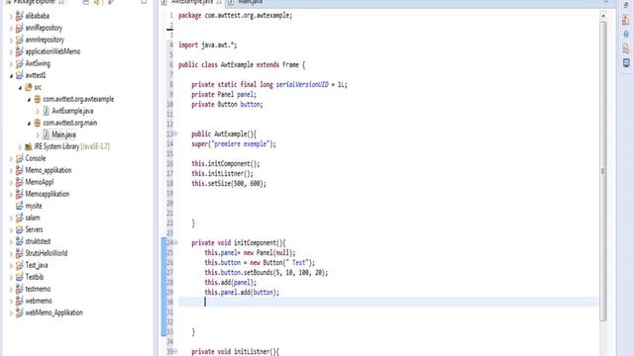Click on 'public class AwtExample extends Frame {'

coord(242,64)
